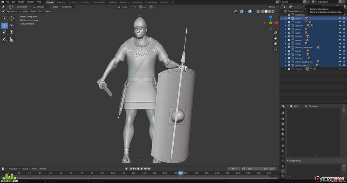The image size is (347, 183).
Task: Open the Select Box drag dropdown
Action: [x=69, y=7]
